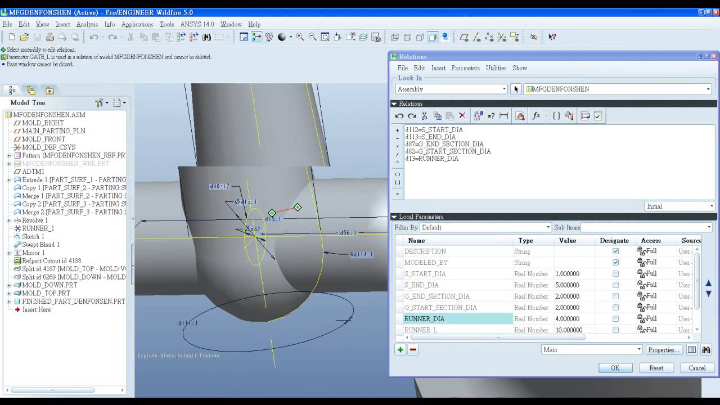Image resolution: width=720 pixels, height=405 pixels.
Task: Toggle Designate checkbox for G_END_SECTION_DIA
Action: (615, 296)
